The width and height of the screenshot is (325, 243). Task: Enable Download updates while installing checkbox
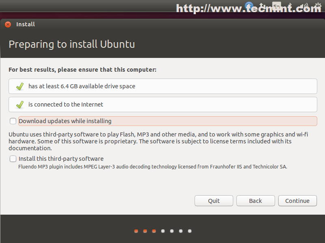pyautogui.click(x=13, y=121)
